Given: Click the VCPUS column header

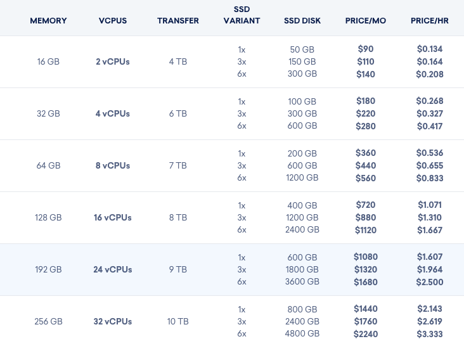Looking at the screenshot, I should coord(113,21).
